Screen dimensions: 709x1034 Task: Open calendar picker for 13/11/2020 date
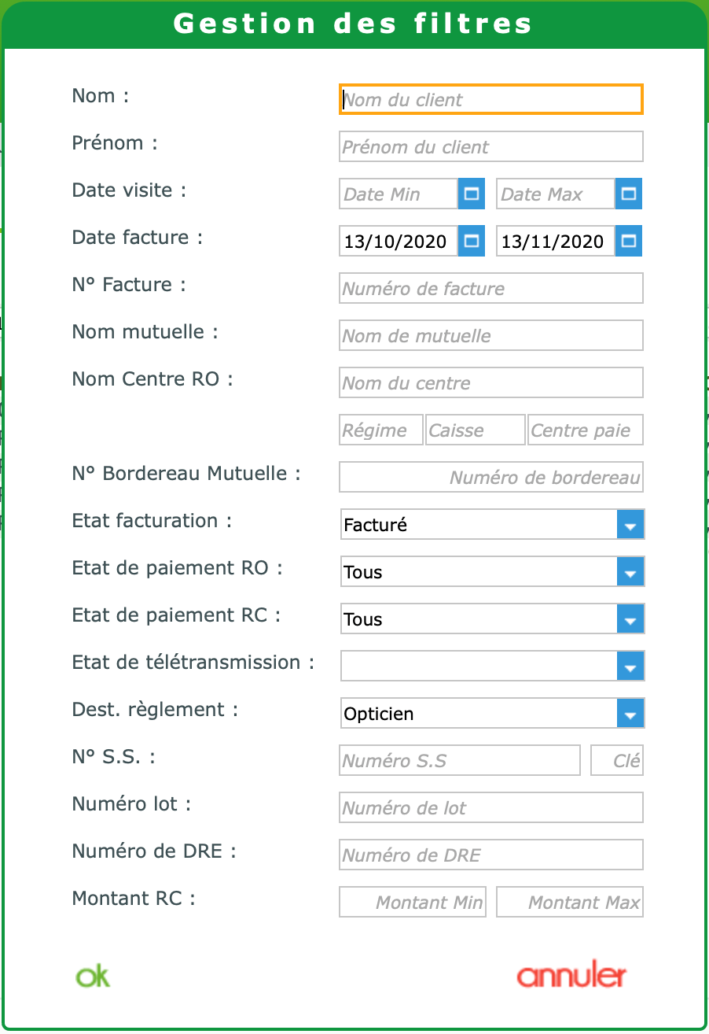(x=628, y=241)
